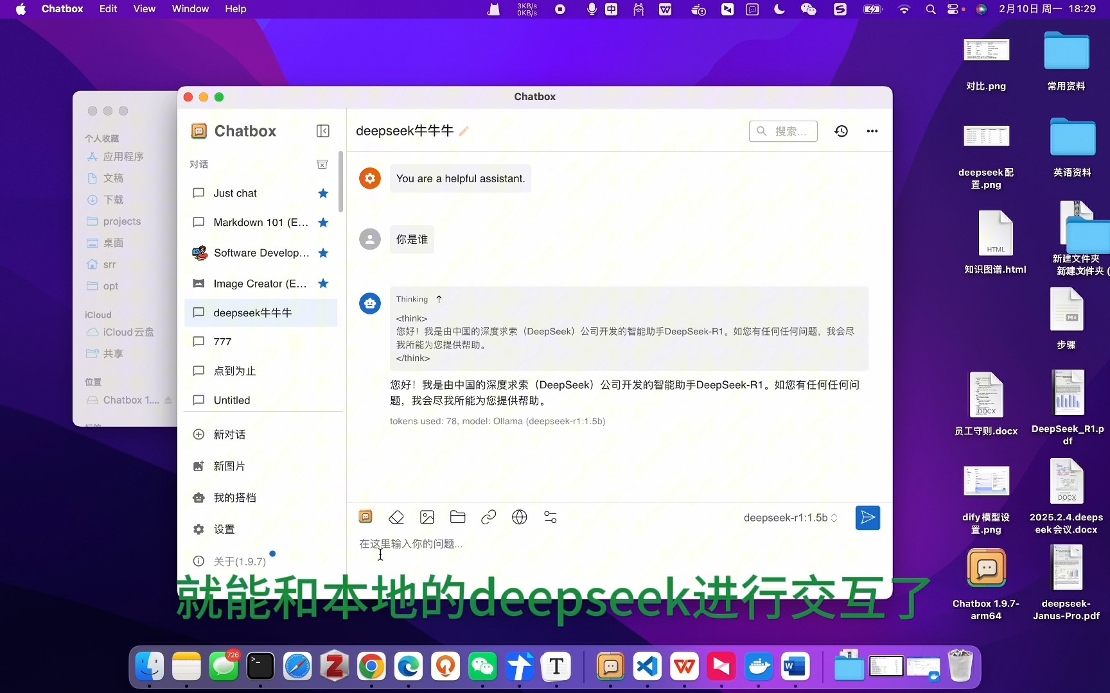Click the Wi-Fi icon in menu bar
1110x693 pixels.
904,9
